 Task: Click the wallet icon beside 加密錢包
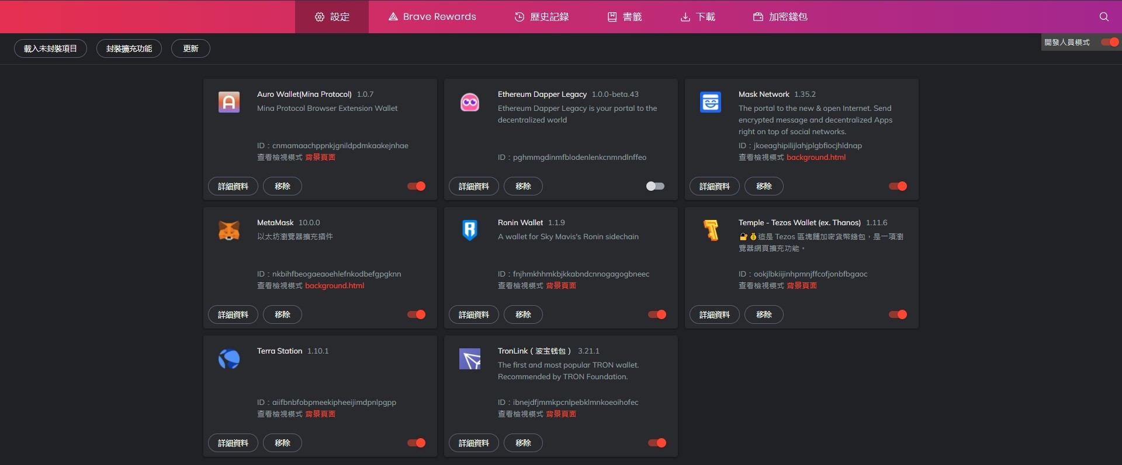click(x=758, y=17)
